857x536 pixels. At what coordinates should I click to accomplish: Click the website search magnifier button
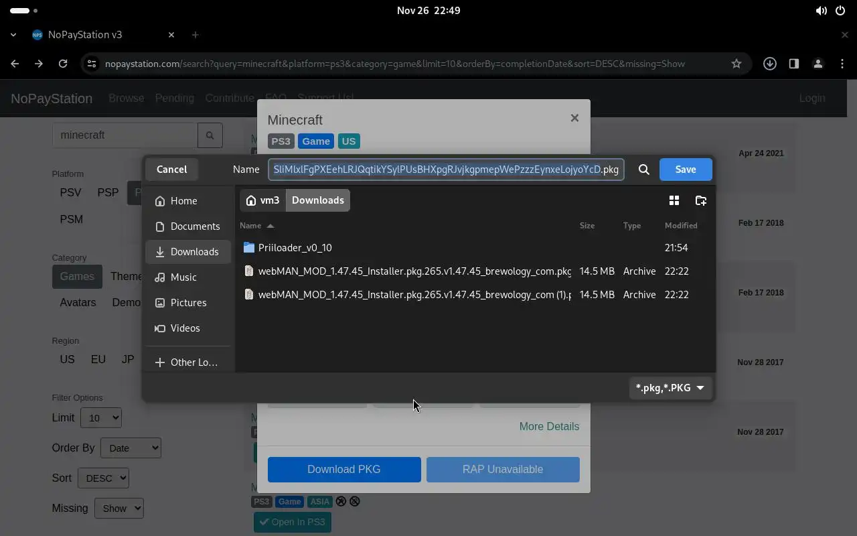coord(210,135)
